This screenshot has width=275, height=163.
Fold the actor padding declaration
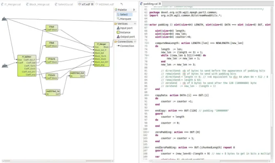(x=148, y=25)
